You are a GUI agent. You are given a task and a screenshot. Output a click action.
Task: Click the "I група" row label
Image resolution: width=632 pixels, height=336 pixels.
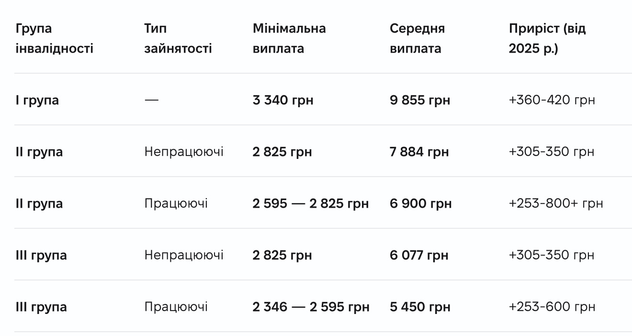pos(37,101)
